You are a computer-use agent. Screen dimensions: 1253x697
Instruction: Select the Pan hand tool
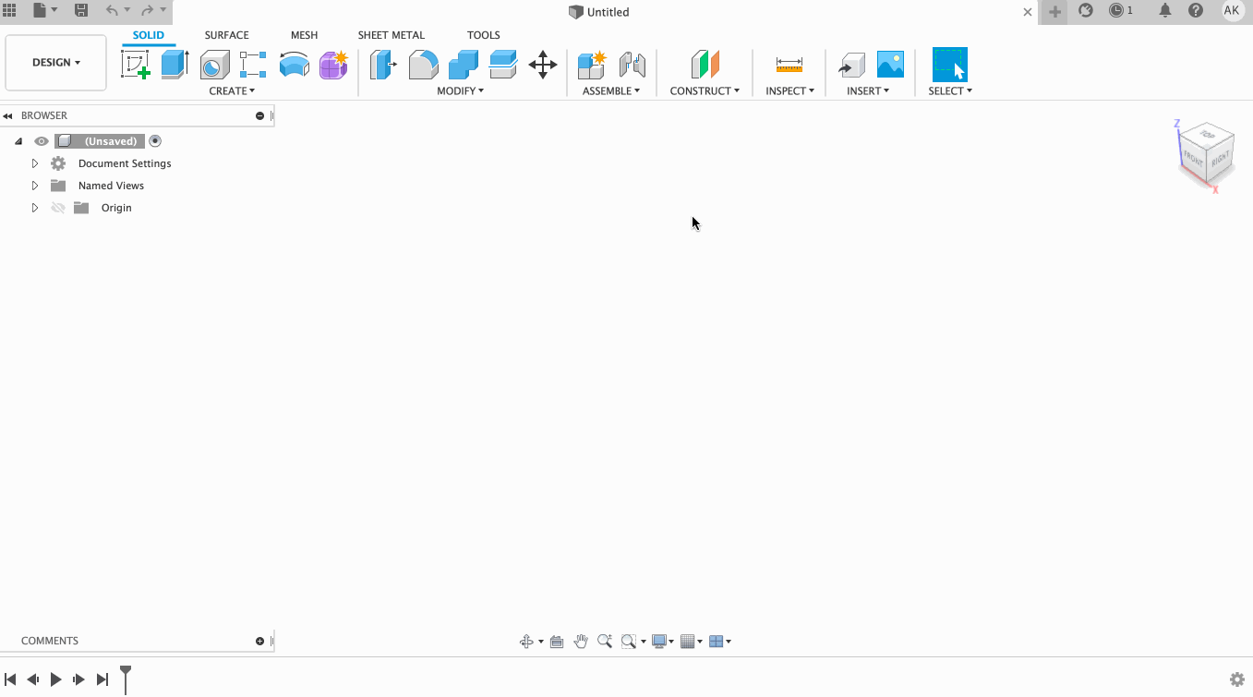(x=581, y=642)
